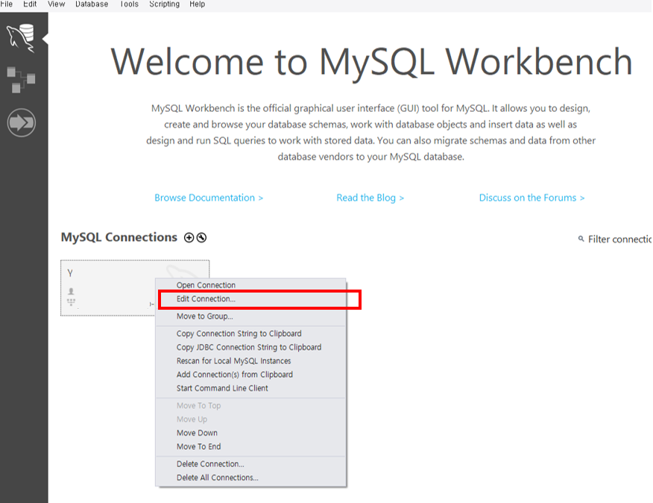This screenshot has height=503, width=653.
Task: Open the Migration wizard sidebar icon
Action: [x=21, y=122]
